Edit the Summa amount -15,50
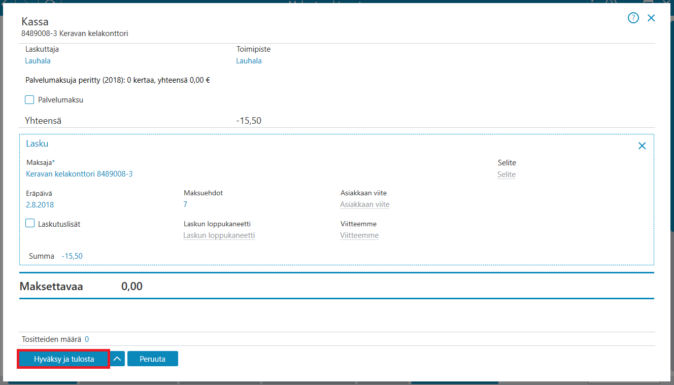This screenshot has height=385, width=674. 72,256
